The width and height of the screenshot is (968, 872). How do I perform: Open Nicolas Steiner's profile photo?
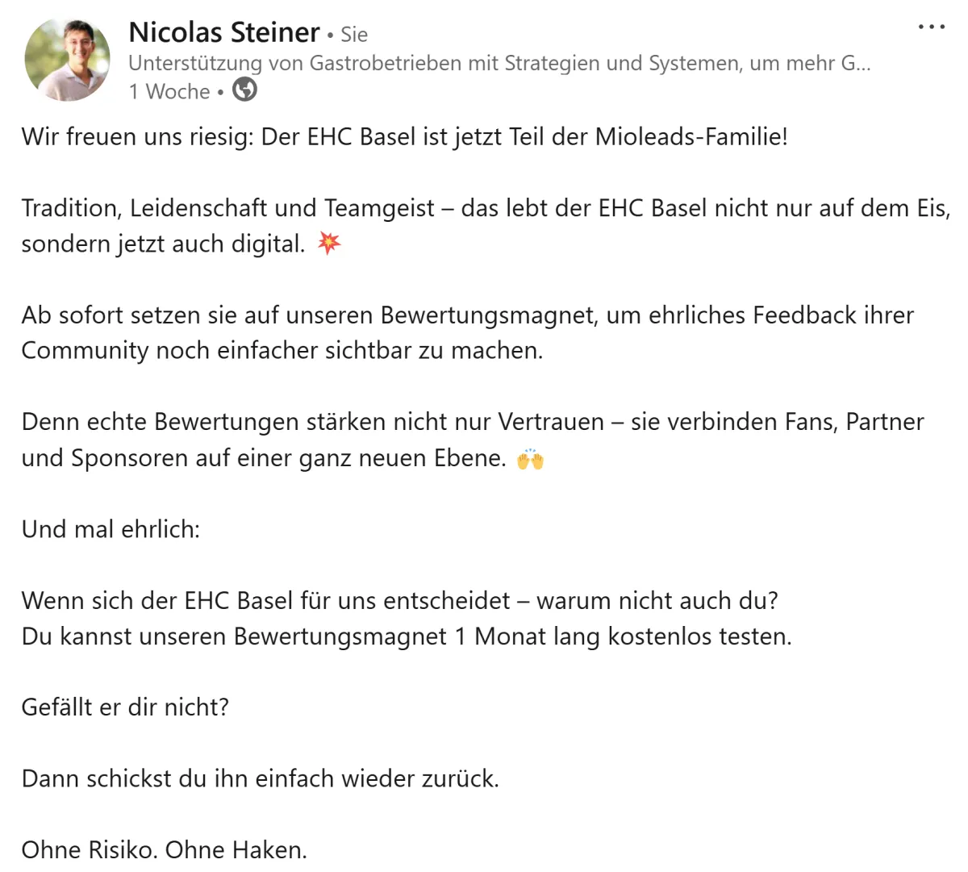(68, 60)
